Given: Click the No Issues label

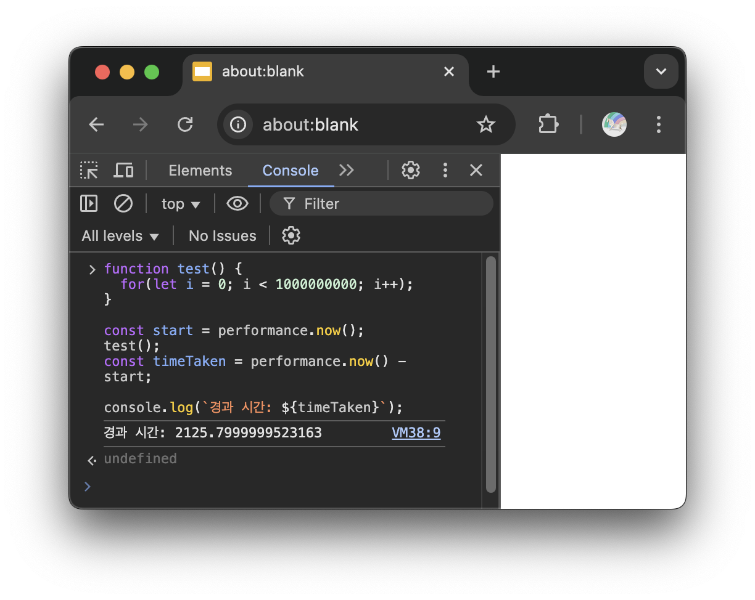Looking at the screenshot, I should tap(222, 236).
